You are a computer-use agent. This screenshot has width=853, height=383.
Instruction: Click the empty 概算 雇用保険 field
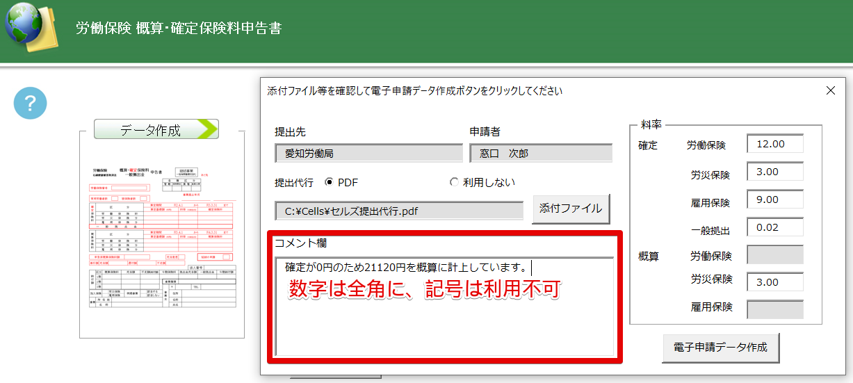775,309
